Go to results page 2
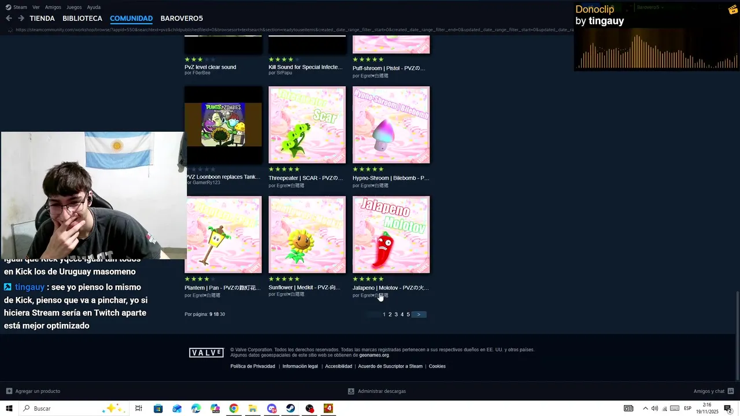This screenshot has width=740, height=416. point(390,314)
